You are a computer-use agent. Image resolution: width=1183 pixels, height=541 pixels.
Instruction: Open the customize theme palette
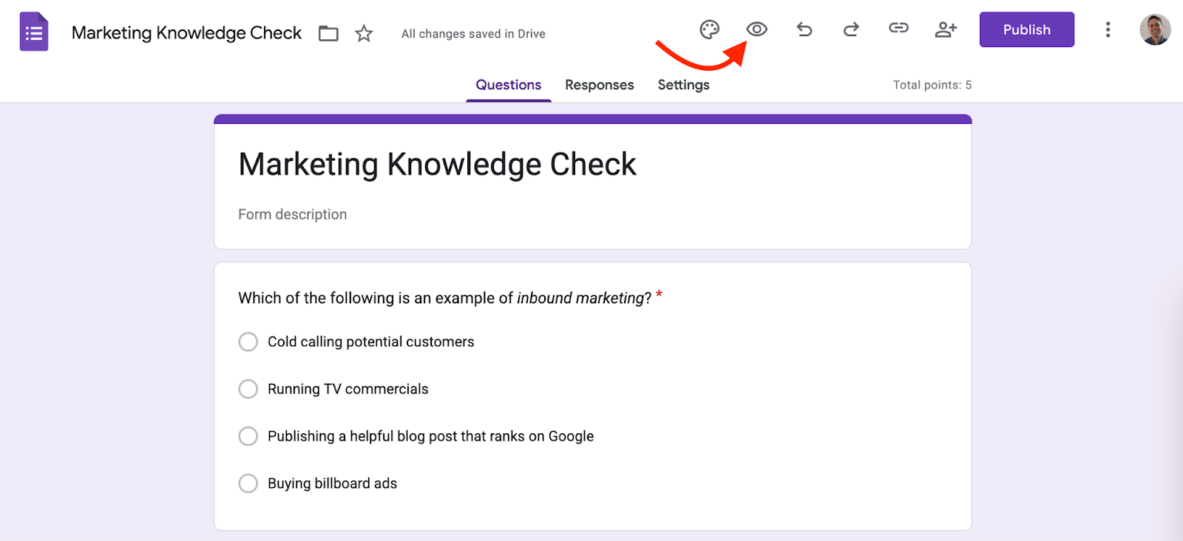[709, 30]
